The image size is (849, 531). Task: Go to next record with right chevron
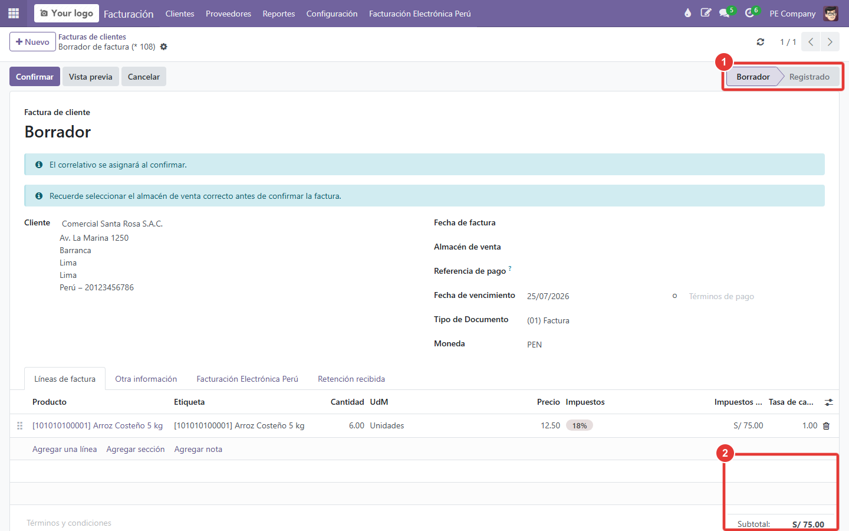coord(830,42)
